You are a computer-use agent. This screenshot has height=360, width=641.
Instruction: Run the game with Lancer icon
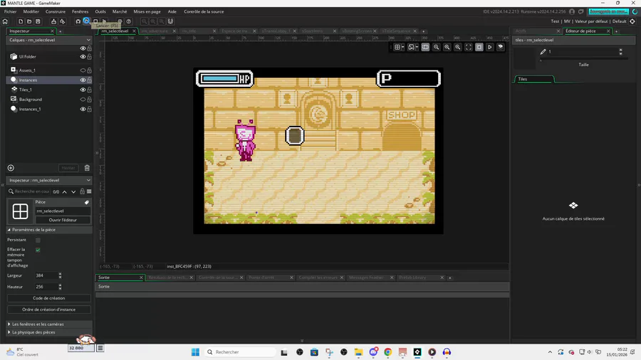pos(86,21)
